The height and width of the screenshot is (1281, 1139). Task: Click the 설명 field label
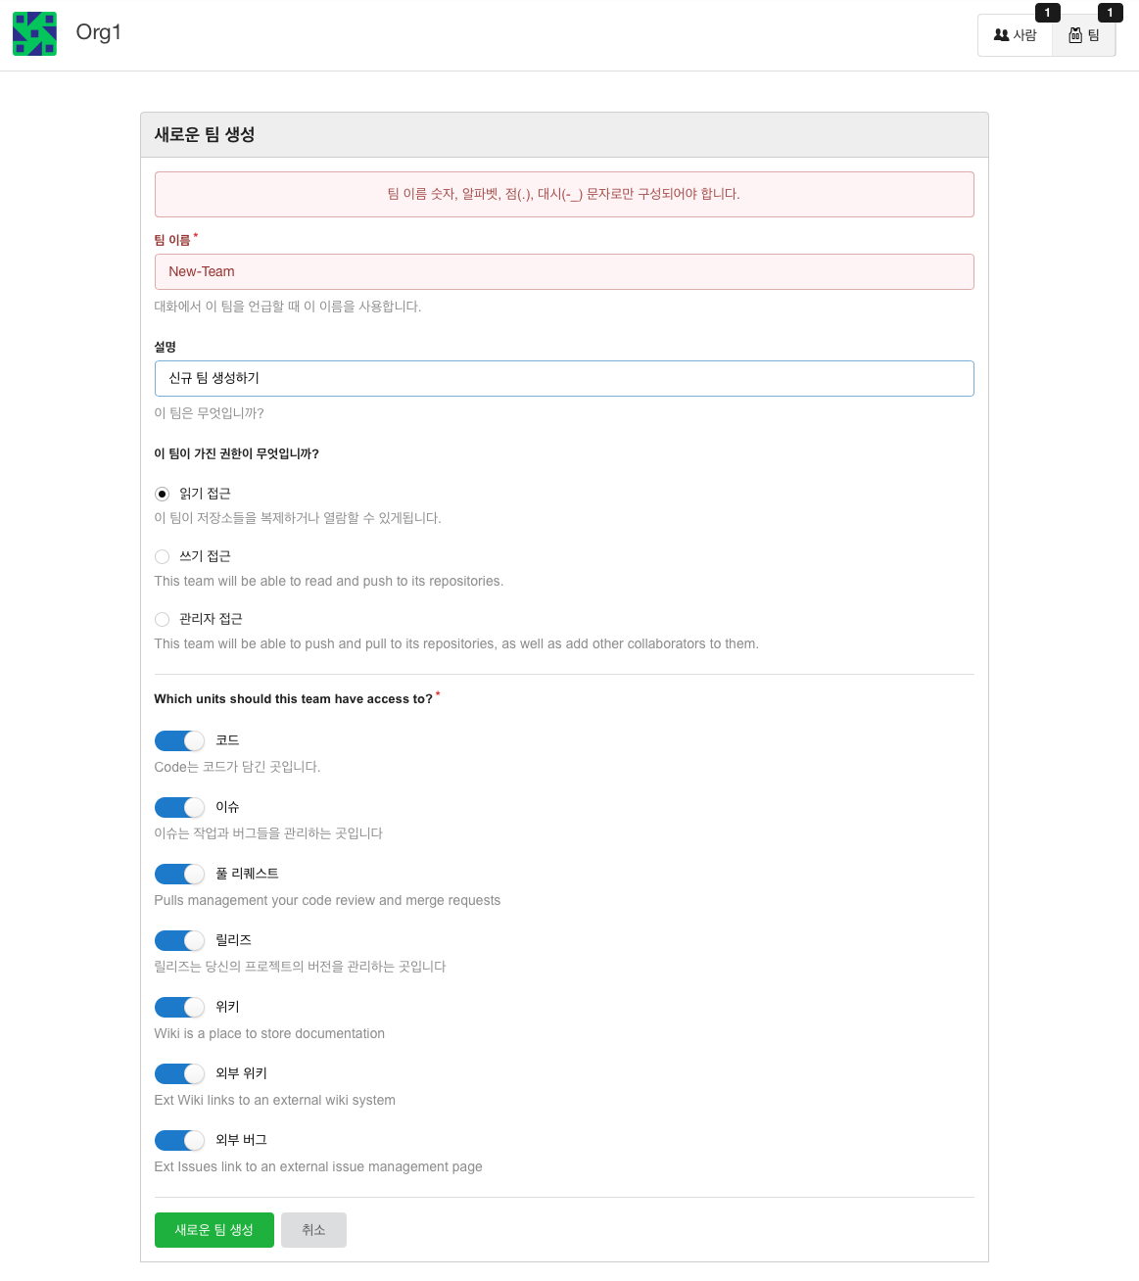(166, 347)
